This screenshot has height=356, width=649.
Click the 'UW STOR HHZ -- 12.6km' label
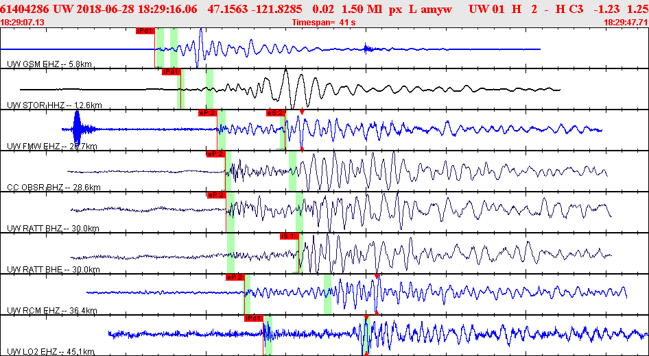pos(55,105)
